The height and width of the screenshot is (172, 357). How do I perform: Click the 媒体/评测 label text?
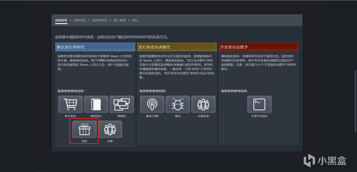coord(152,116)
